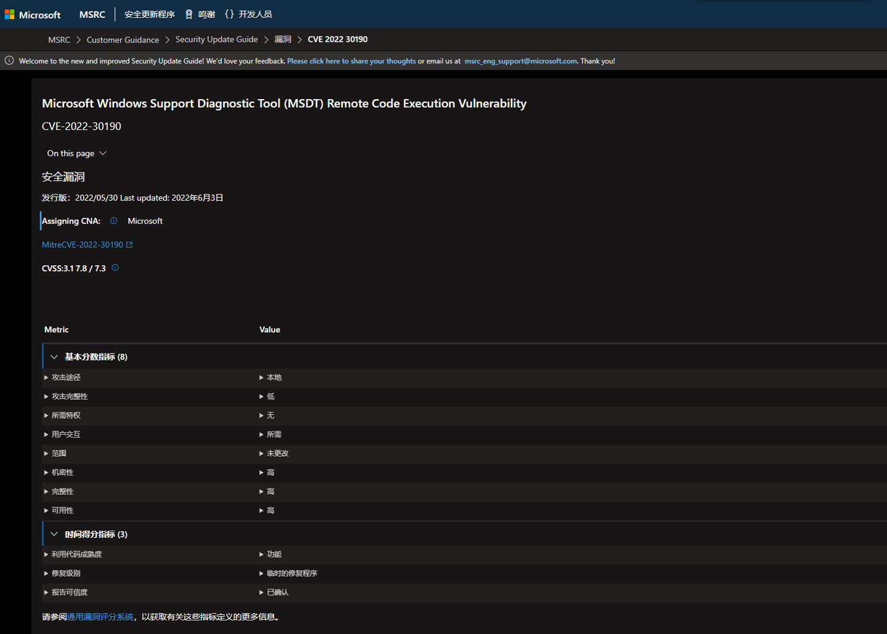Expand the 临时的修复程序 value details

pos(288,574)
